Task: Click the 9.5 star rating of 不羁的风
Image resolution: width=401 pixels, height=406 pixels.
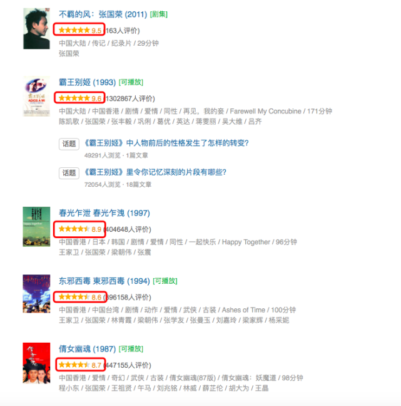Action: [79, 30]
